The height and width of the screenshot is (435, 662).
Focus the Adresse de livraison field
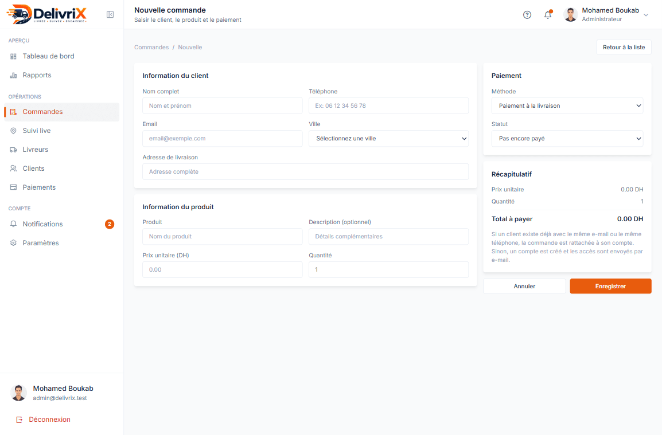pos(305,172)
